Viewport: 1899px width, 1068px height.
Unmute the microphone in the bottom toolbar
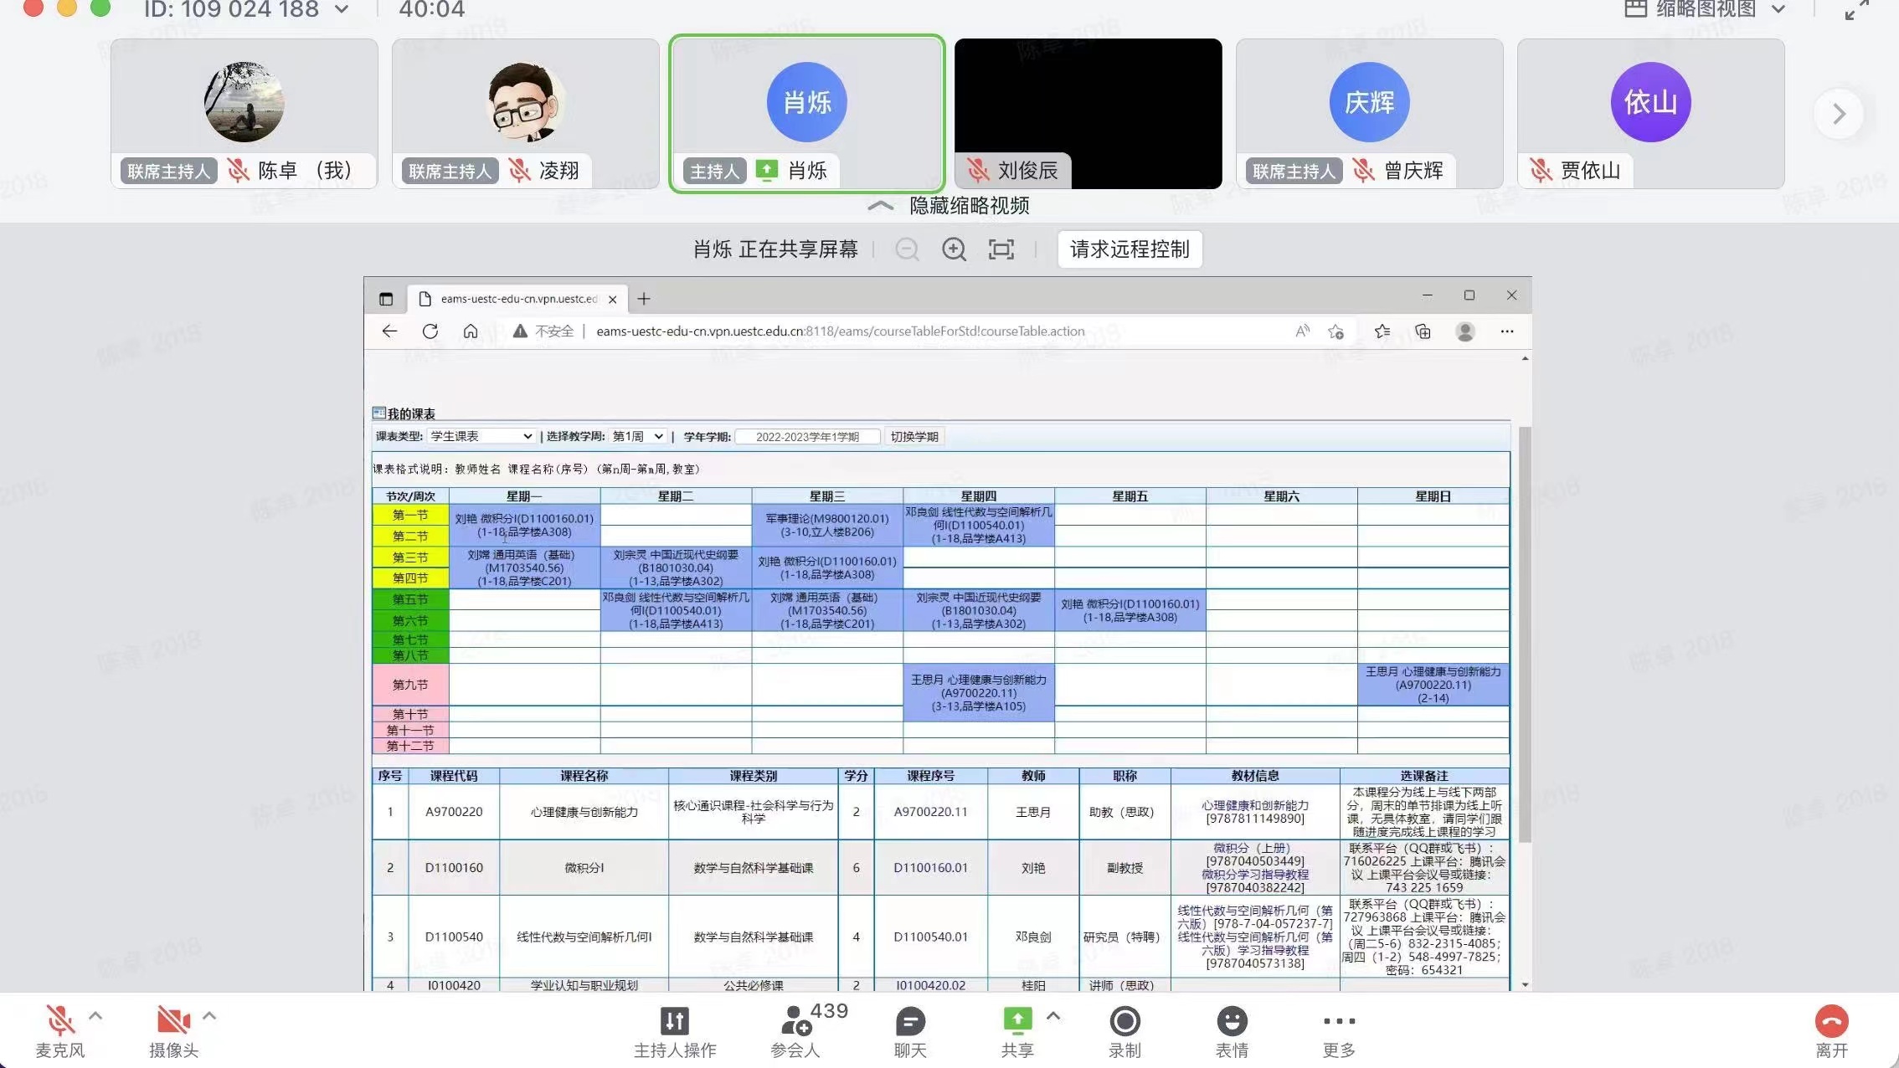point(59,1022)
